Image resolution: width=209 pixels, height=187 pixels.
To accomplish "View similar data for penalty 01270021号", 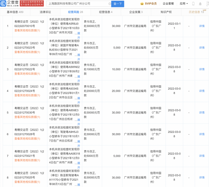I will pyautogui.click(x=27, y=160).
